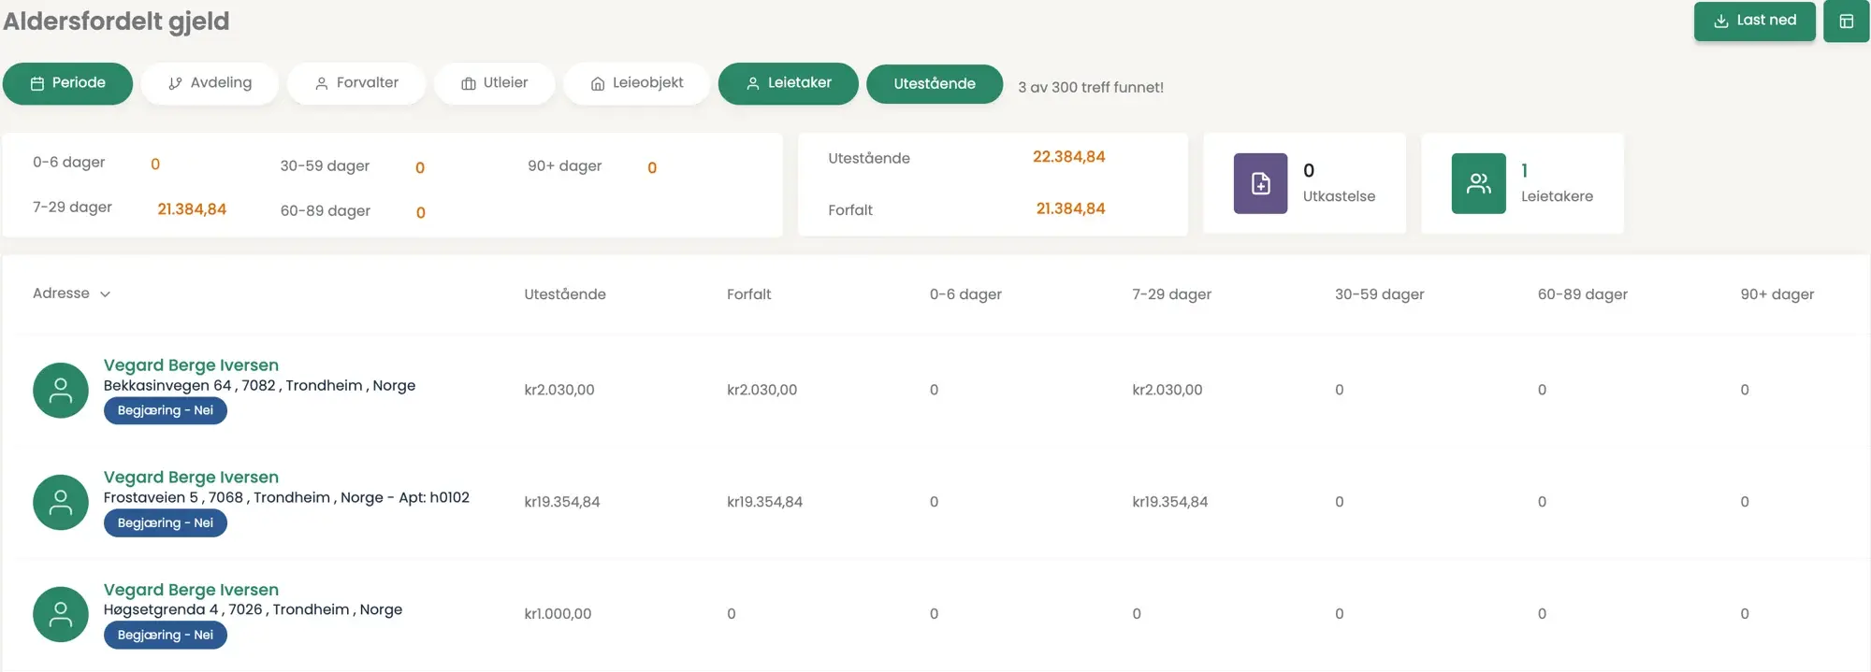Open the Avdeling filter
The image size is (1871, 672).
coord(210,83)
